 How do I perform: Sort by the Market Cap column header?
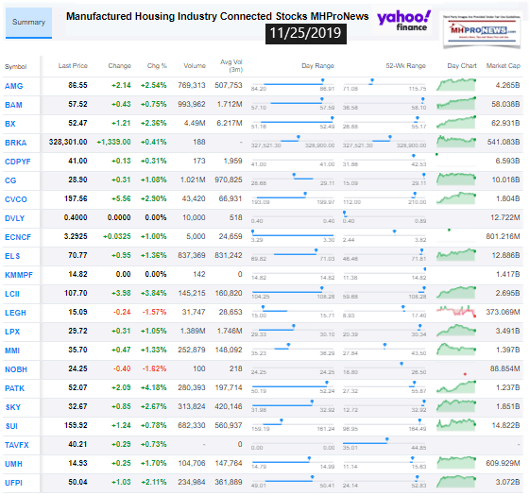[x=503, y=65]
